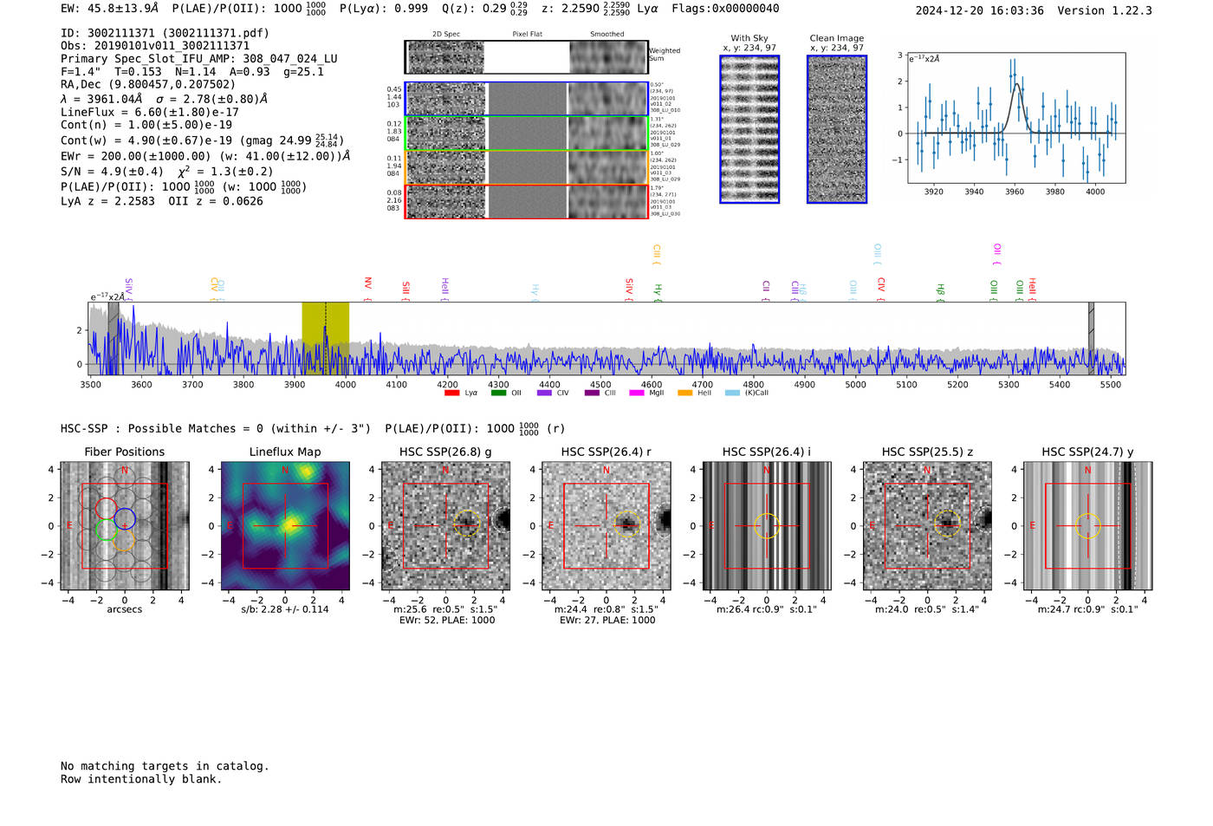
Task: Click the EW: 45.8±13.9Å header value
Action: tap(109, 9)
